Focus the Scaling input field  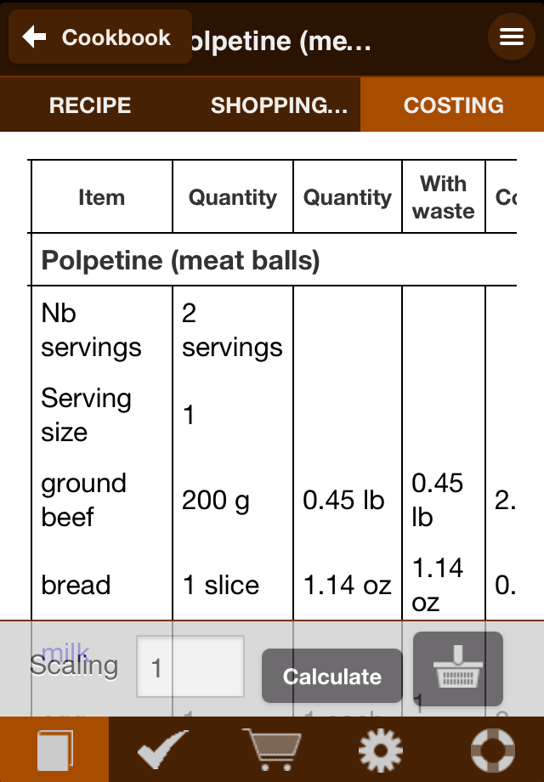coord(190,666)
